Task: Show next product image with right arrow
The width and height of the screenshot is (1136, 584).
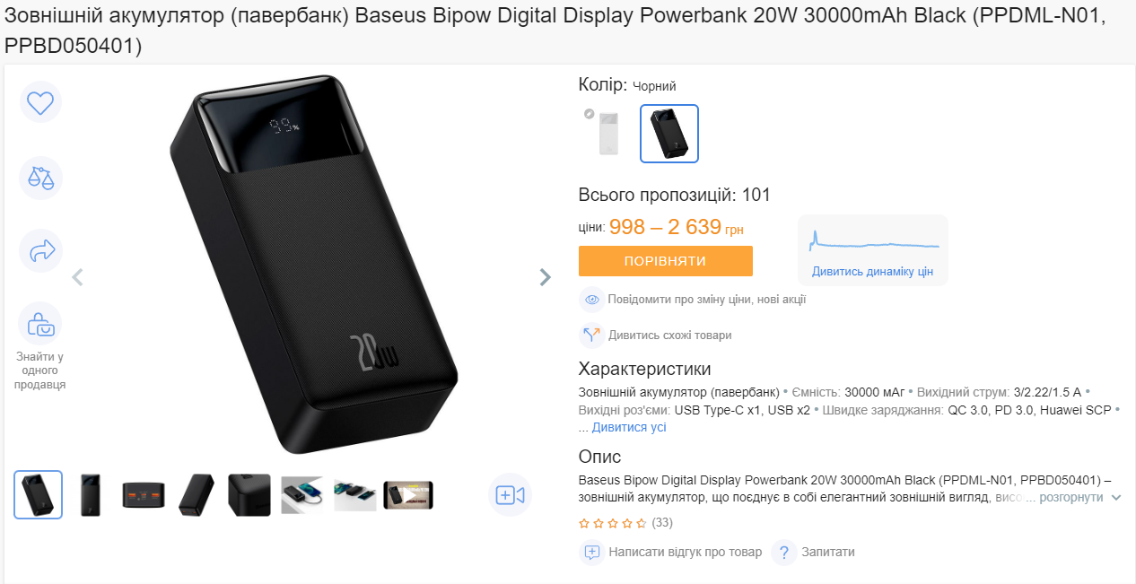Action: 545,277
